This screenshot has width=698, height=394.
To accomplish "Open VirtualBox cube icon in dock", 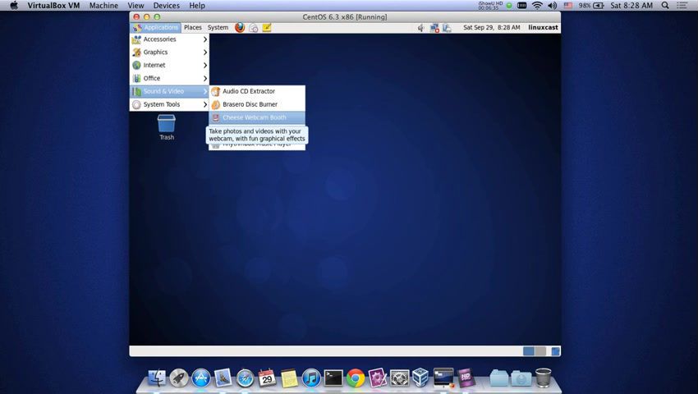I will [x=420, y=377].
